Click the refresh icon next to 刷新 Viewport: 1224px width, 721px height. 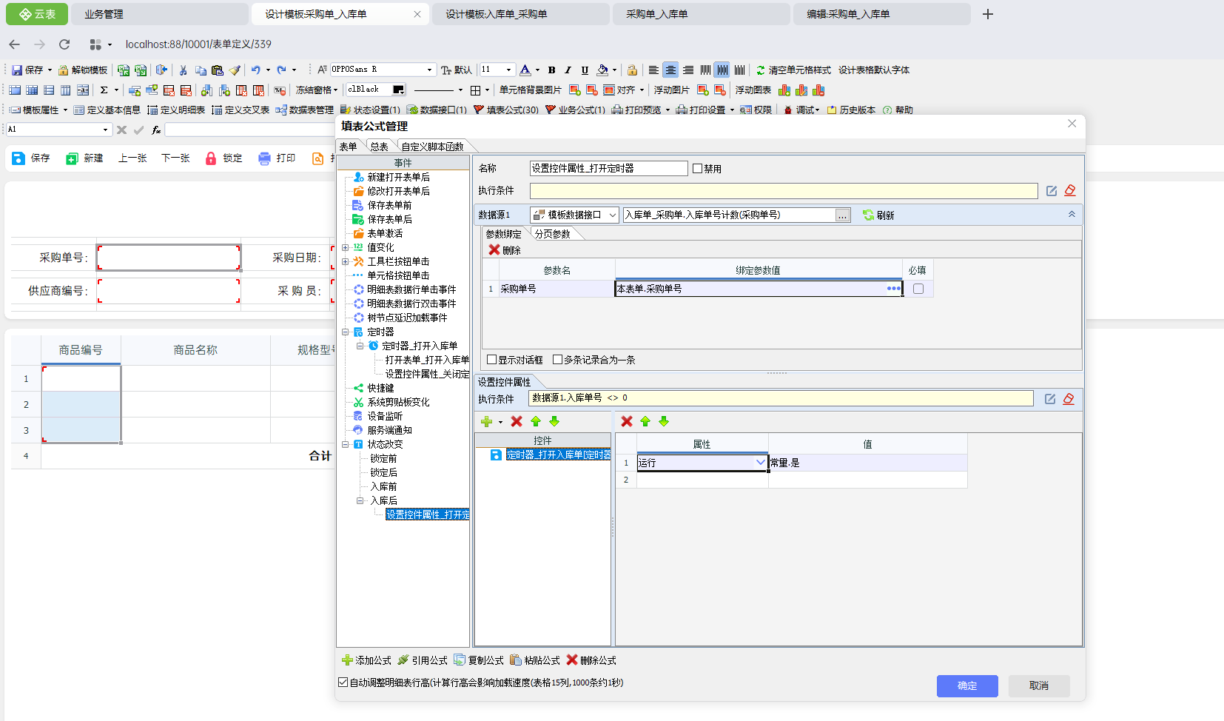tap(868, 215)
